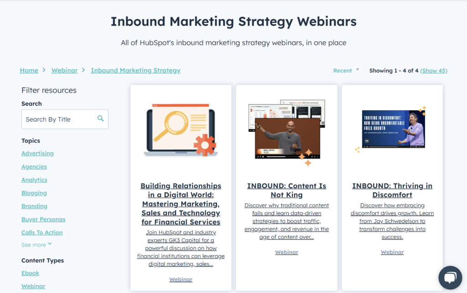Image resolution: width=467 pixels, height=293 pixels.
Task: Click description mentioning Jay Schwedelson
Action: [x=392, y=221]
